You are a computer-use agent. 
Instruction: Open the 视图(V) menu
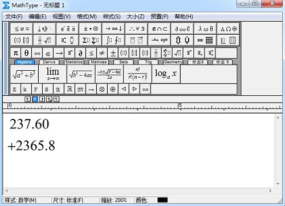tap(62, 17)
